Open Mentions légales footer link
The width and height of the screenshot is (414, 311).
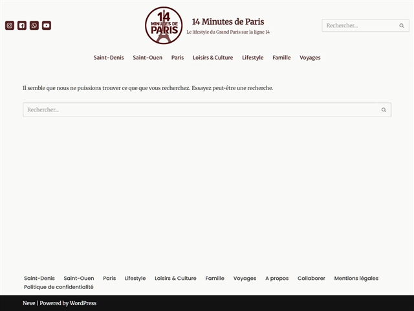pyautogui.click(x=356, y=279)
